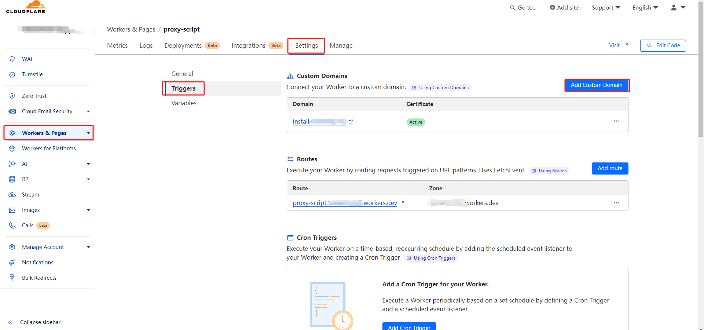This screenshot has width=704, height=330.
Task: Click the Cloud Email Security envelope icon
Action: [12, 111]
